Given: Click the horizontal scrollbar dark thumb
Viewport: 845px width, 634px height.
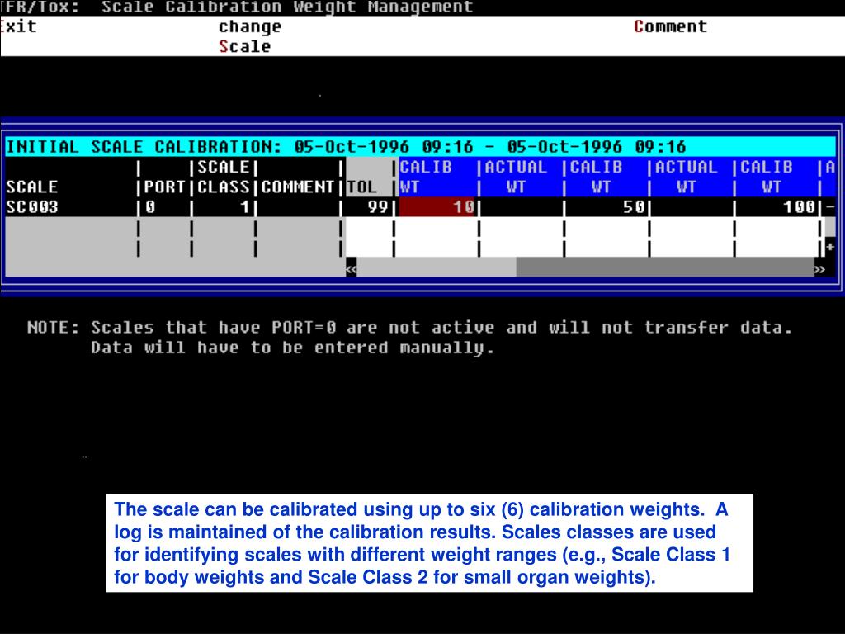Looking at the screenshot, I should (x=665, y=267).
